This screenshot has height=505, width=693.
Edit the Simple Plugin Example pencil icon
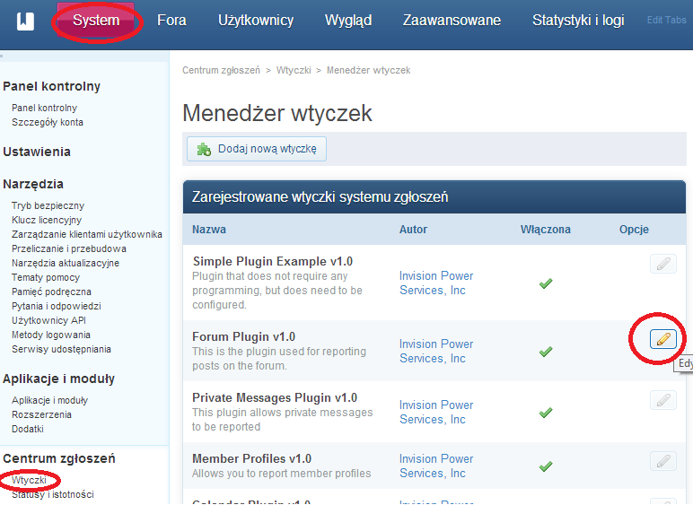(663, 264)
